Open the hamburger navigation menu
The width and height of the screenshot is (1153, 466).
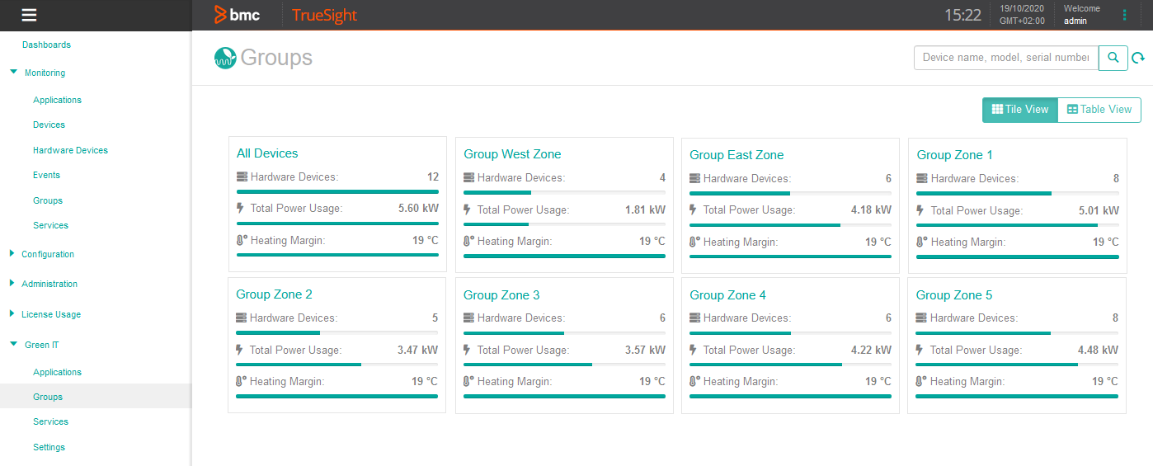(x=30, y=15)
